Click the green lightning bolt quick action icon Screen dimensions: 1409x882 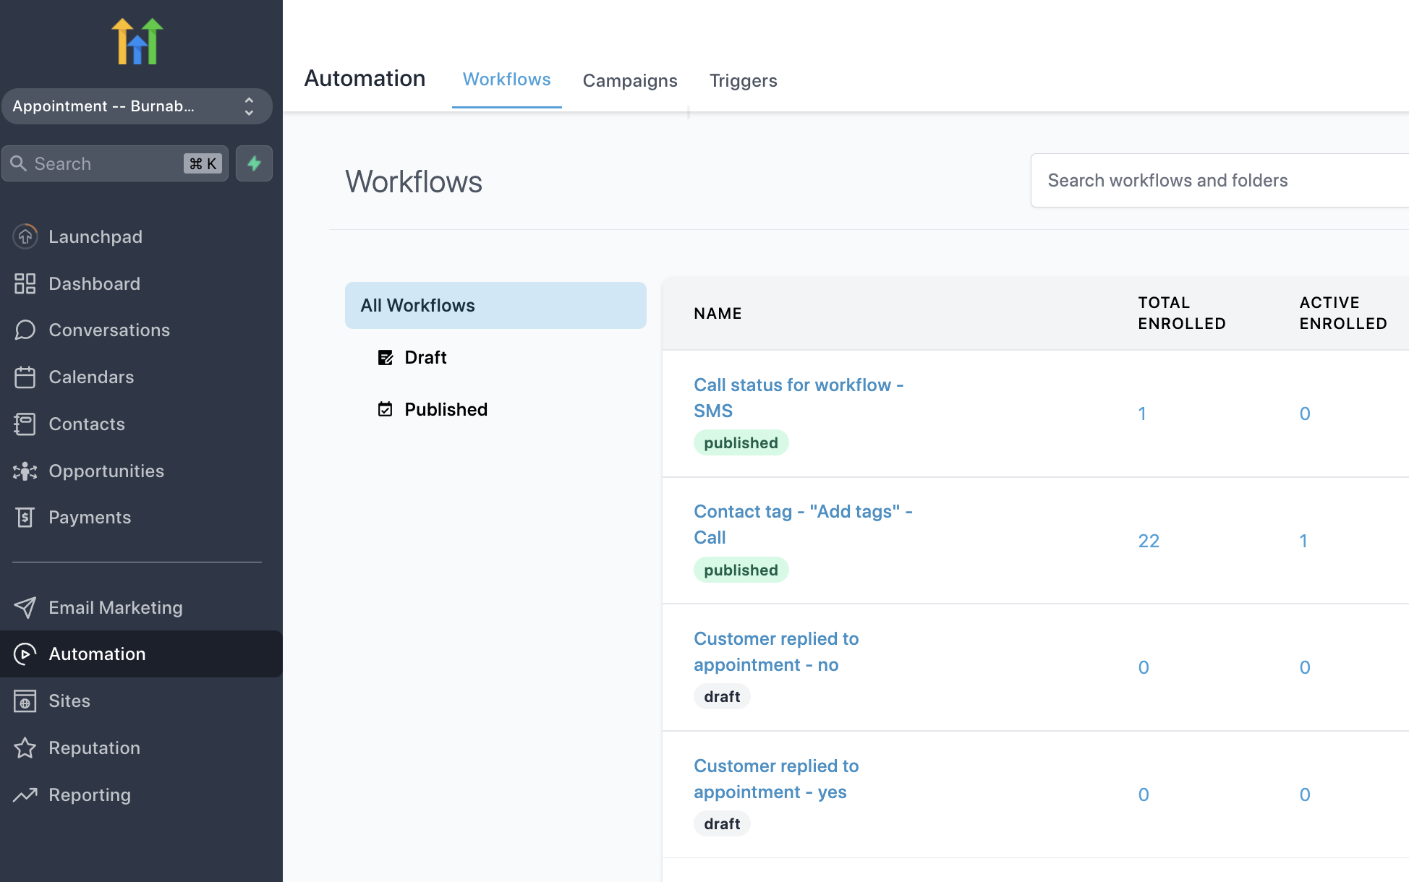pos(254,163)
